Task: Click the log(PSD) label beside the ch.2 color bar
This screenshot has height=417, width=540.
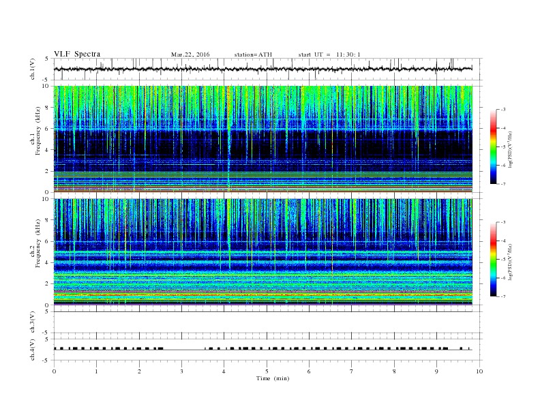Action: point(510,262)
